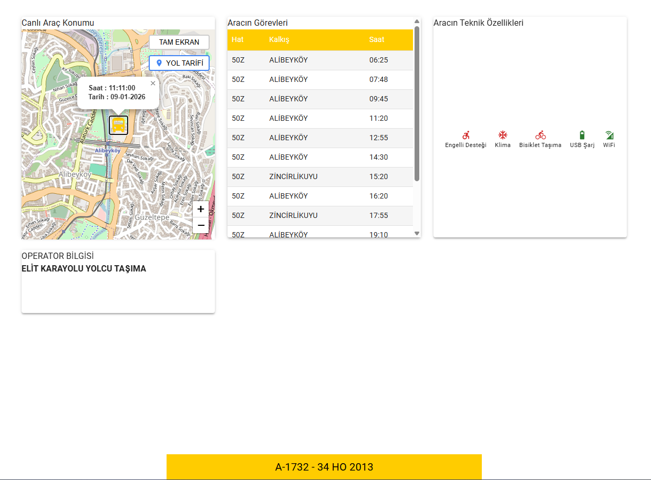
Task: Close the map time popup
Action: pyautogui.click(x=153, y=83)
